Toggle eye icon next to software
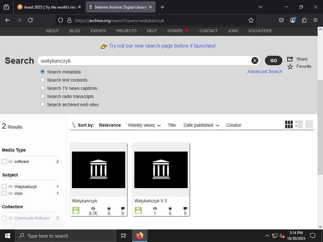Image resolution: width=323 pixels, height=242 pixels. (10, 162)
